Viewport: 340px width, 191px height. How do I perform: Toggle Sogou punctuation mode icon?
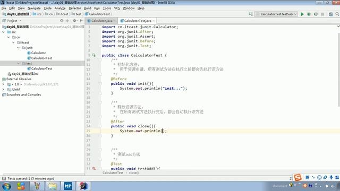point(313,177)
